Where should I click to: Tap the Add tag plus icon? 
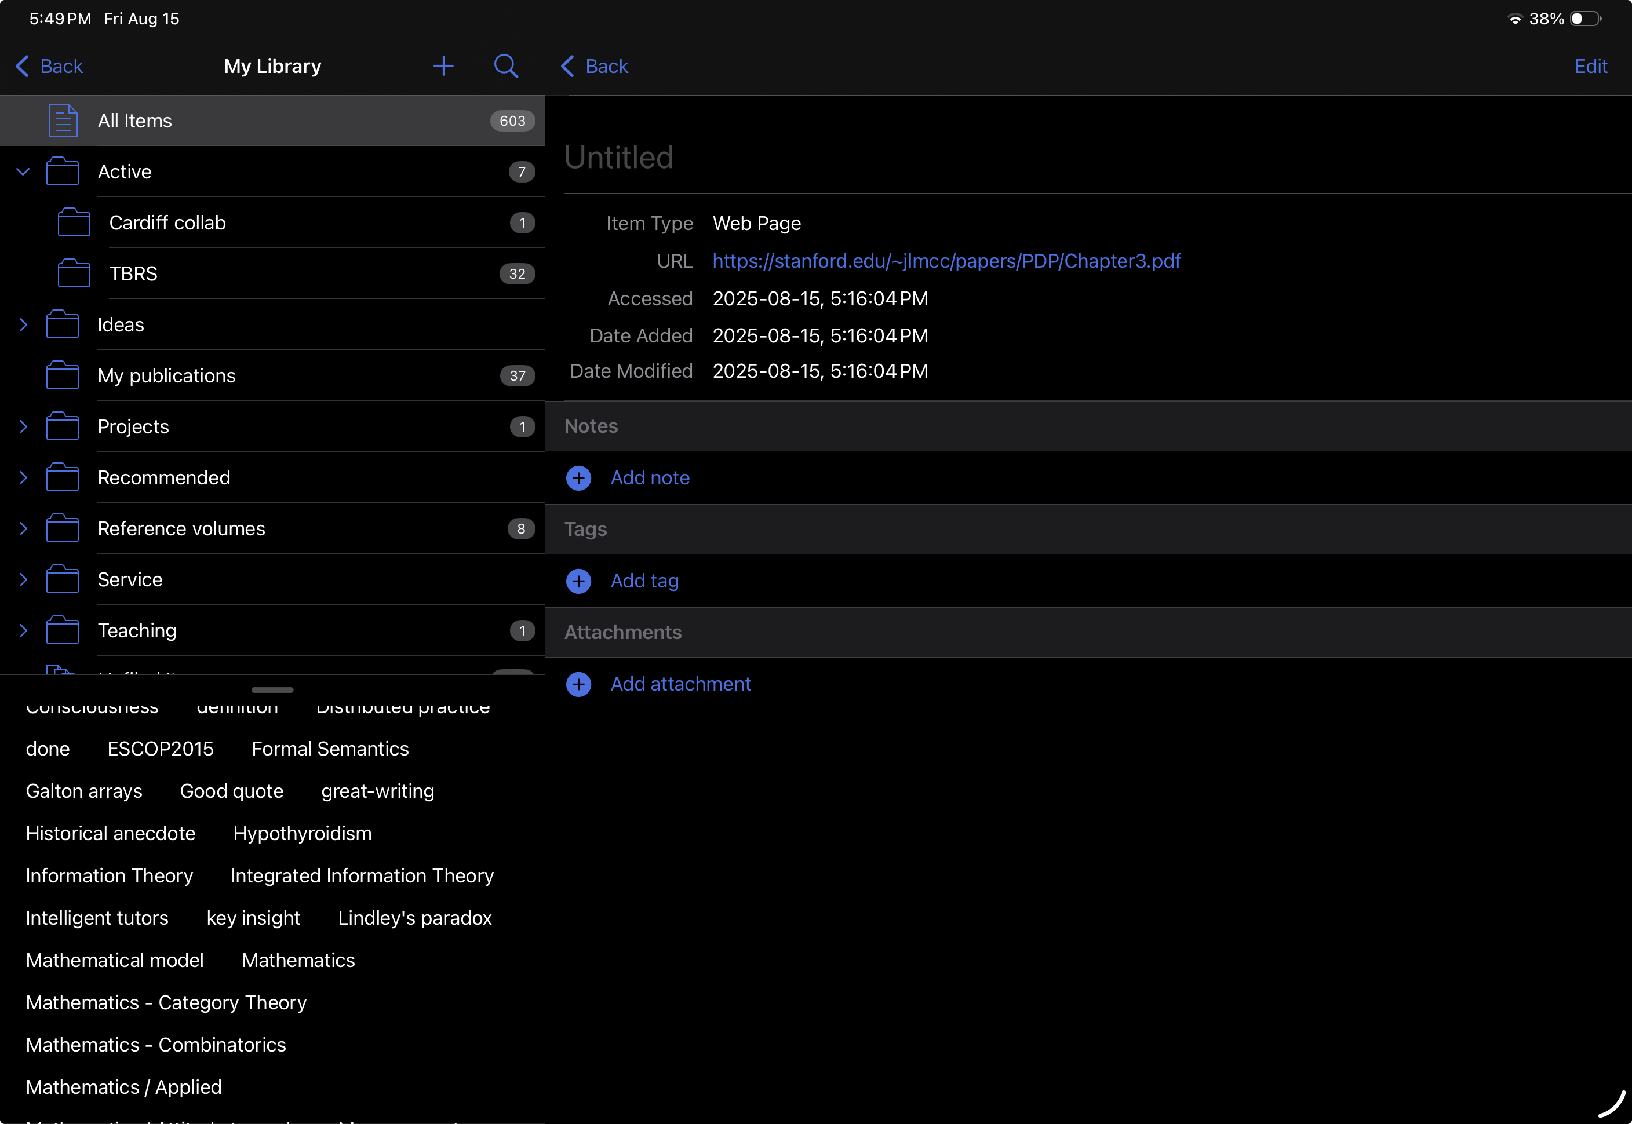pyautogui.click(x=578, y=581)
